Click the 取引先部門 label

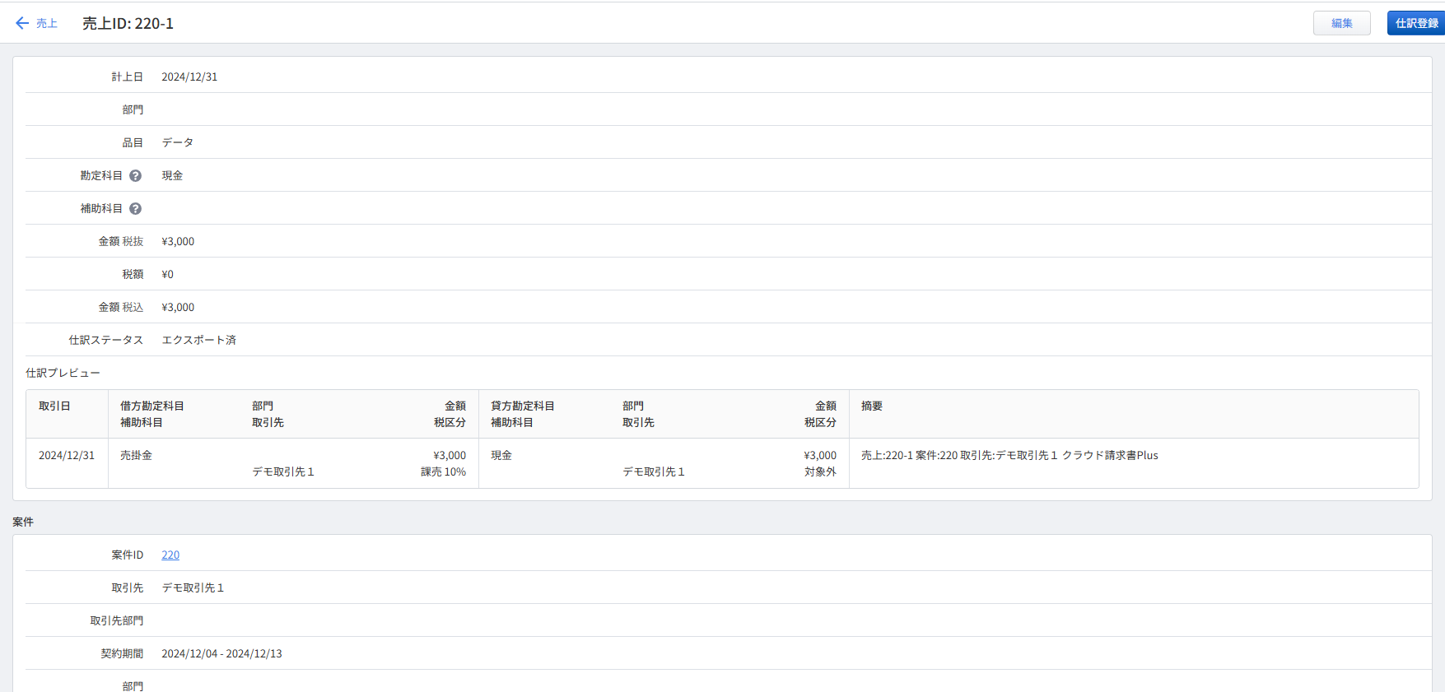coord(116,620)
